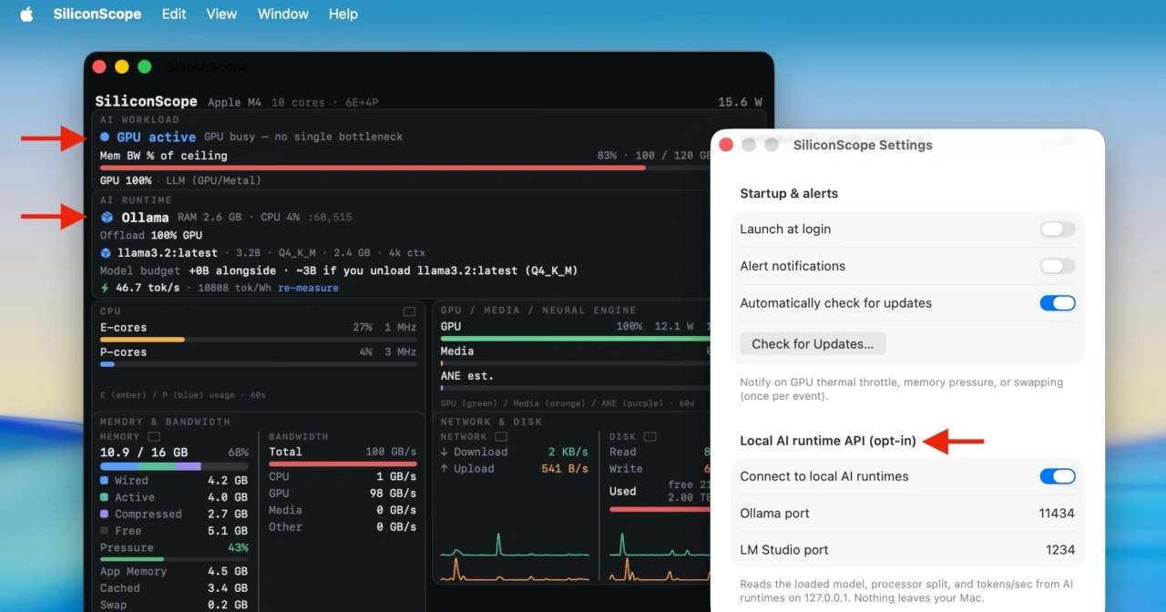Turn off Connect to local AI runtimes
Screen dimensions: 1166x612
click(x=1058, y=476)
